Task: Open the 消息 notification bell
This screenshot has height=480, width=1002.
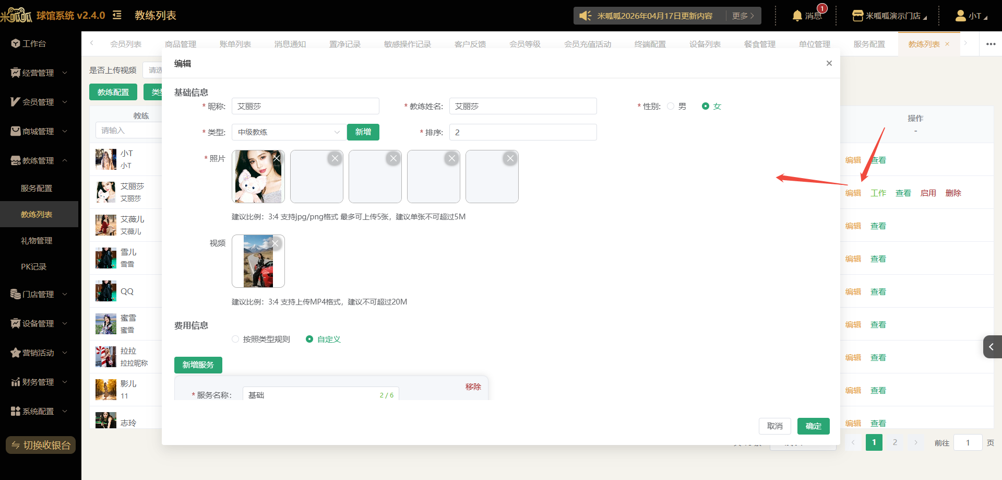Action: click(x=807, y=16)
